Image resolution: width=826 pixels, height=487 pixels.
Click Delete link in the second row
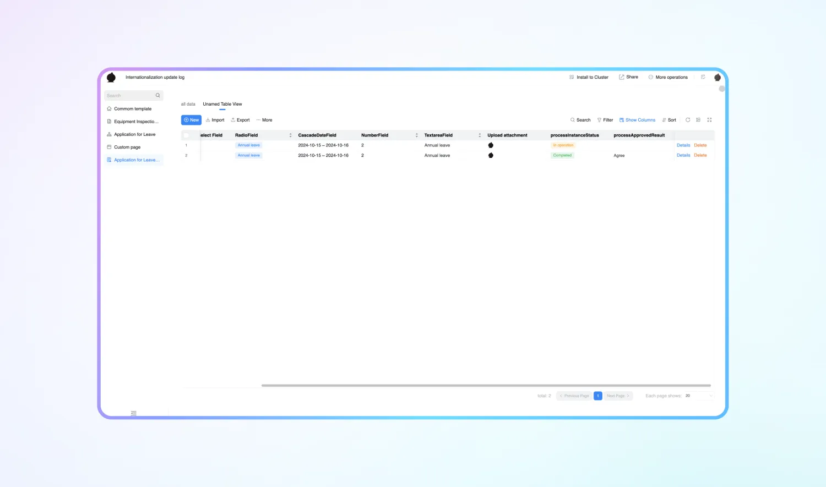coord(700,155)
